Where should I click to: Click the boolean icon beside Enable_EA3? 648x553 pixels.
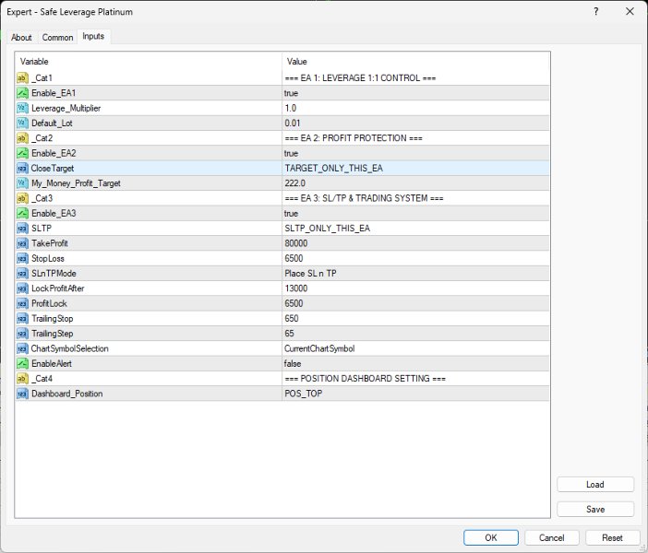point(22,213)
